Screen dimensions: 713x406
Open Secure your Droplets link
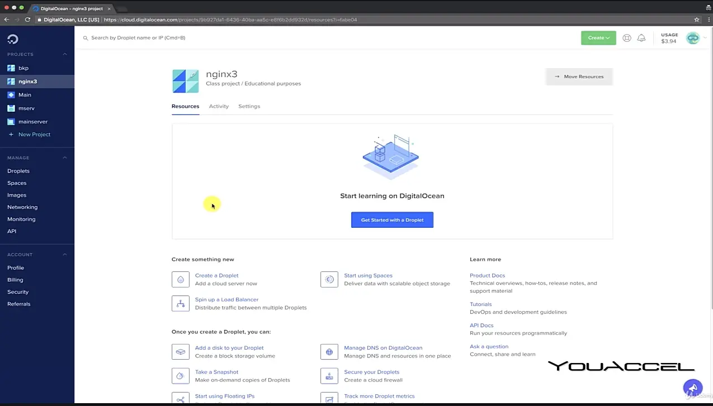(371, 372)
